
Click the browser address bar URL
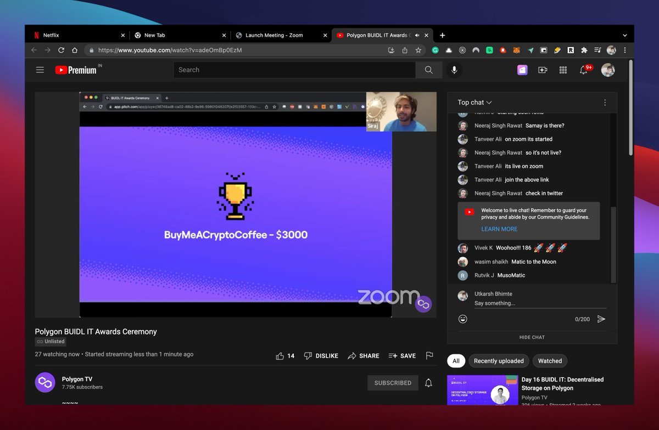click(170, 50)
